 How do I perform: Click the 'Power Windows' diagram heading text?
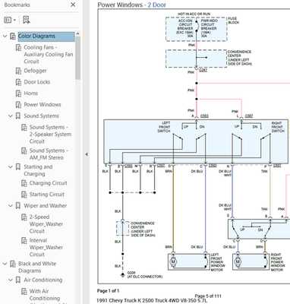[x=120, y=5]
